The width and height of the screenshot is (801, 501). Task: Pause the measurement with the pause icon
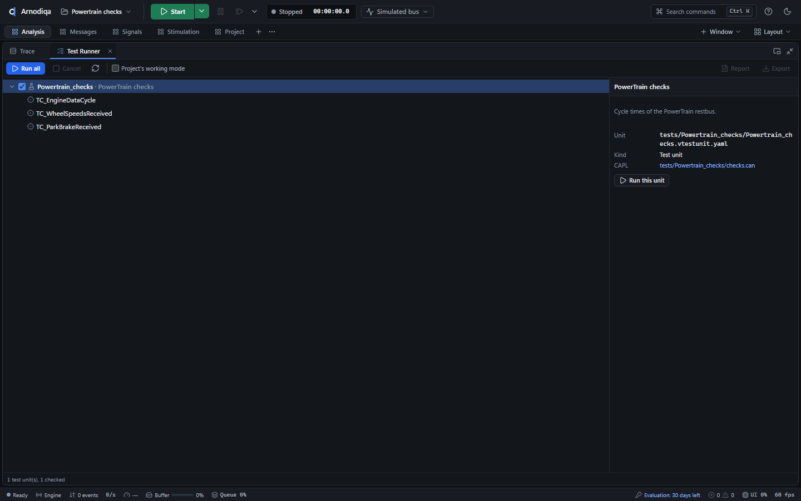pos(221,12)
